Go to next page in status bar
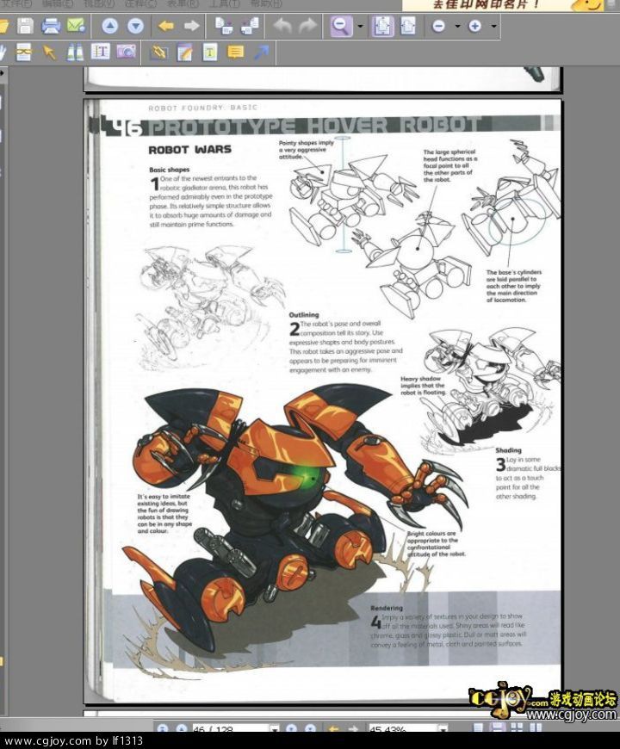Image resolution: width=620 pixels, height=749 pixels. click(291, 728)
